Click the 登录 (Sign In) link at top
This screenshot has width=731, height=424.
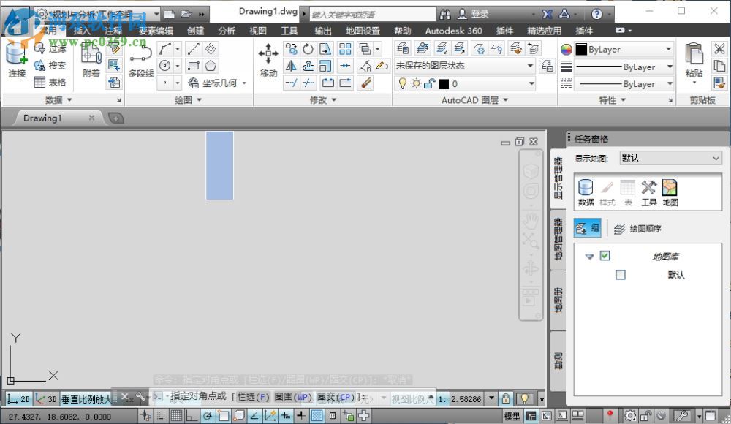(482, 12)
